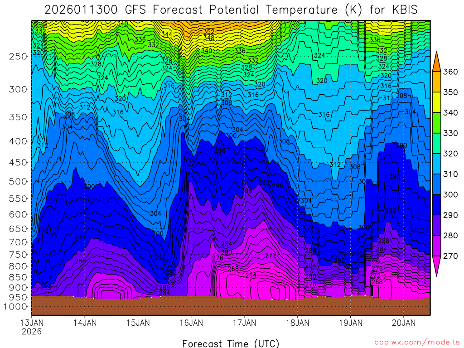Click the 344 contour label

click(x=167, y=34)
